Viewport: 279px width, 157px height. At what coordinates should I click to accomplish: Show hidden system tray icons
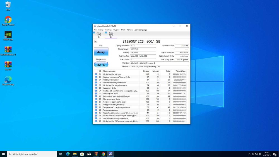coord(249,154)
